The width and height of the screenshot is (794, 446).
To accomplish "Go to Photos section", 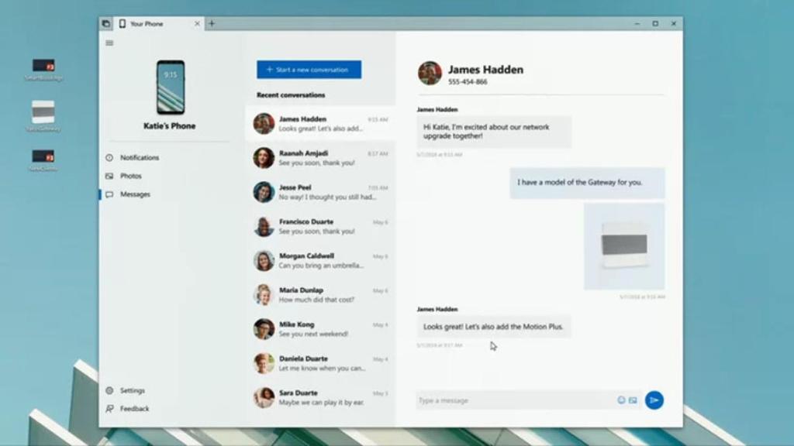I will coord(130,177).
